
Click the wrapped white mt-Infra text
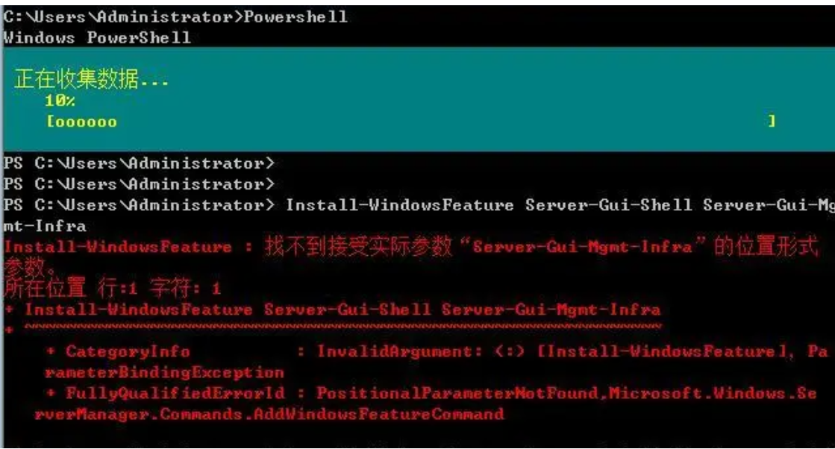[x=45, y=224]
